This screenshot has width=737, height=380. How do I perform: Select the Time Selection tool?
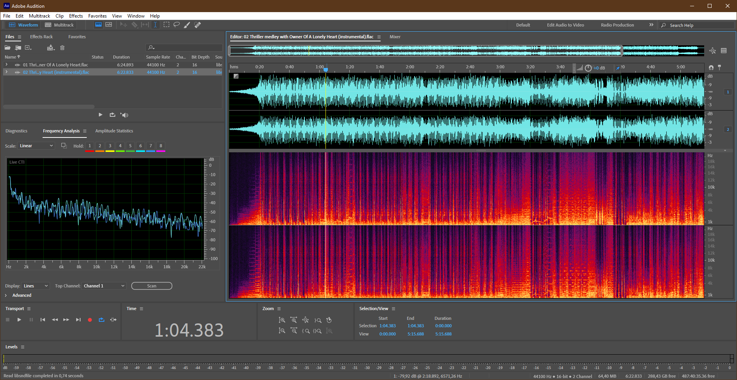click(x=155, y=25)
